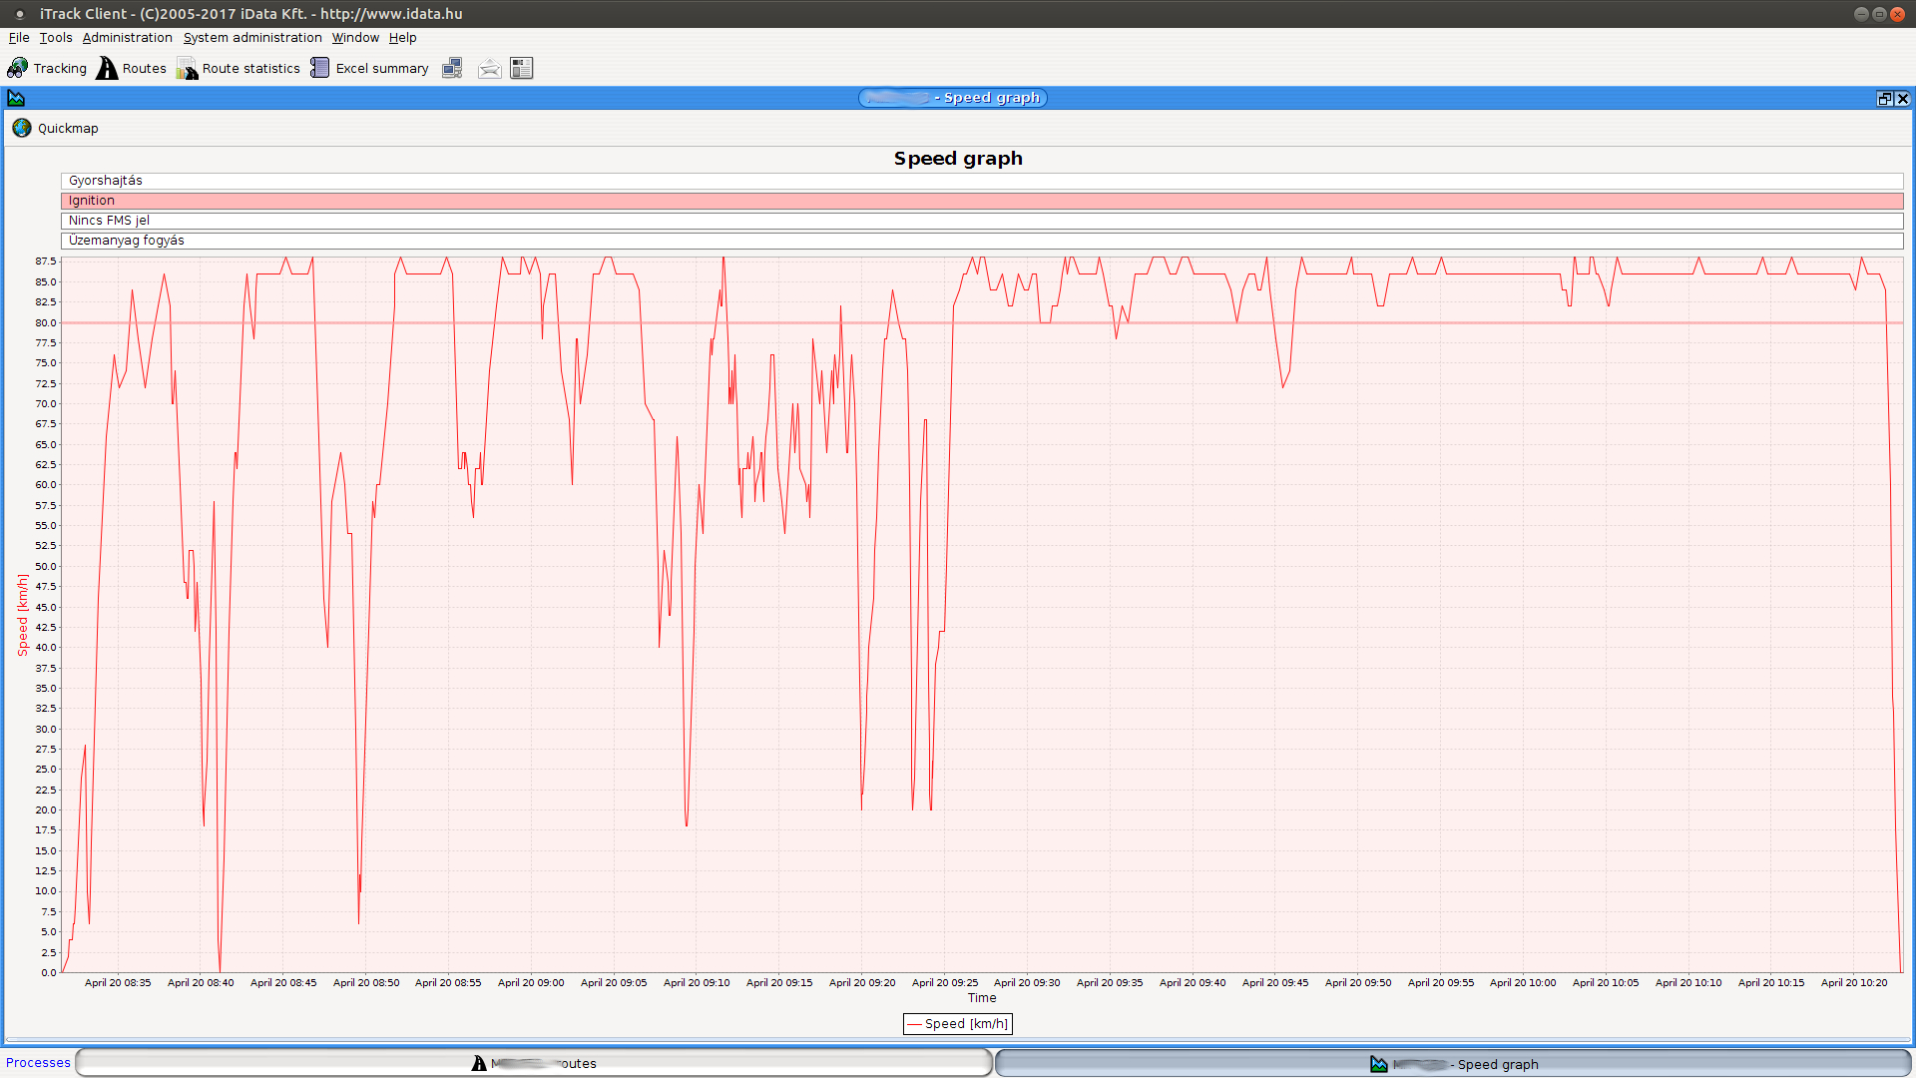Switch to the Routes window tab at the bottom
Image resolution: width=1916 pixels, height=1078 pixels.
click(x=534, y=1063)
